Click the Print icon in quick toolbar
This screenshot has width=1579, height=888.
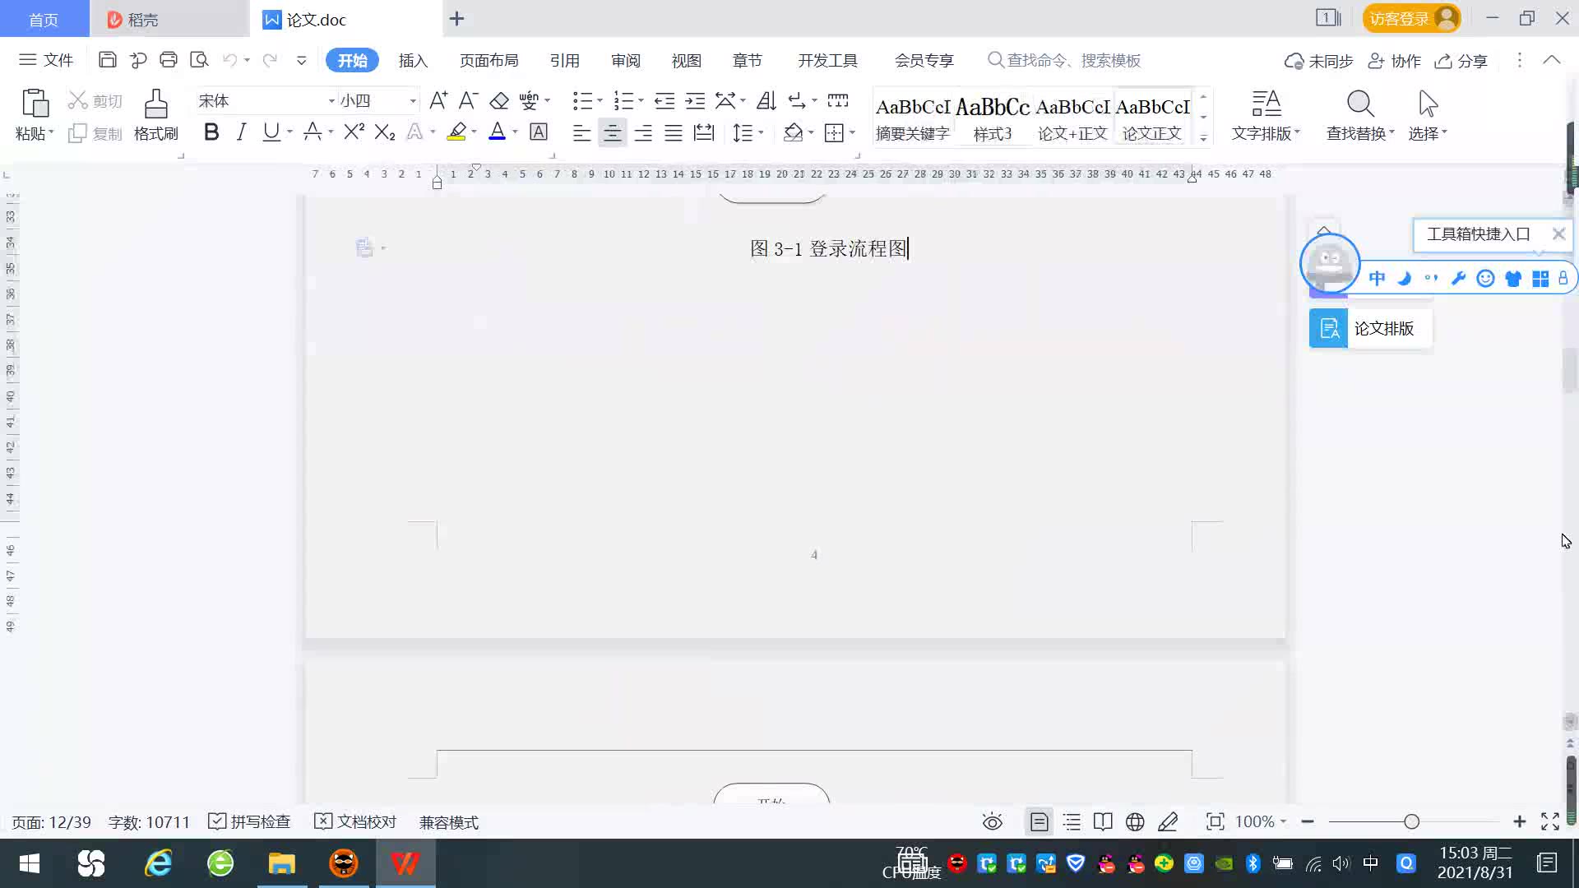tap(169, 60)
